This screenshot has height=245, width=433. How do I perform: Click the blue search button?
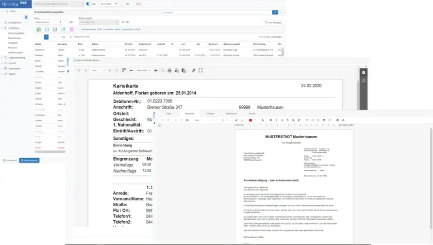click(x=275, y=12)
